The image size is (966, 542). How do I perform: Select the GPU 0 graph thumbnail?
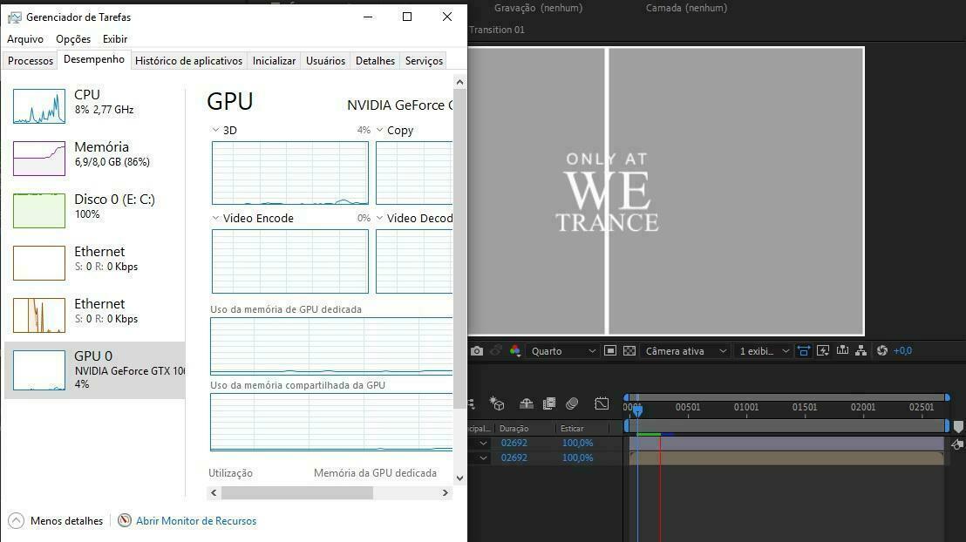39,370
